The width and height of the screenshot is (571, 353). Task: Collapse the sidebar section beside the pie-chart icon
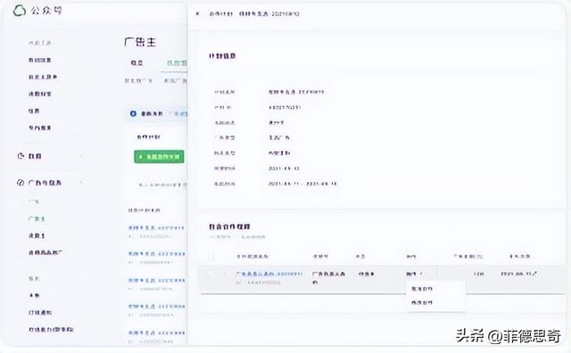(x=81, y=156)
